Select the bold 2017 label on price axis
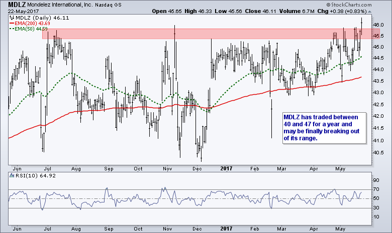This screenshot has width=392, height=233. pos(228,168)
